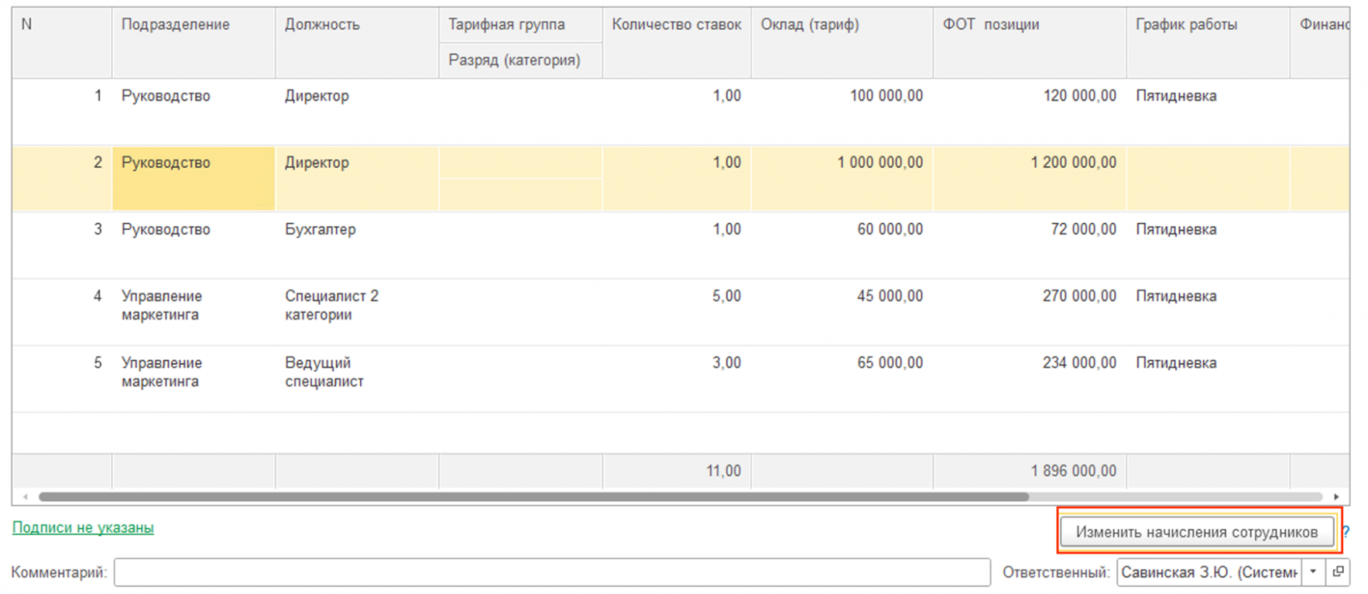
Task: Click the salary value 60 000,00
Action: click(x=890, y=229)
